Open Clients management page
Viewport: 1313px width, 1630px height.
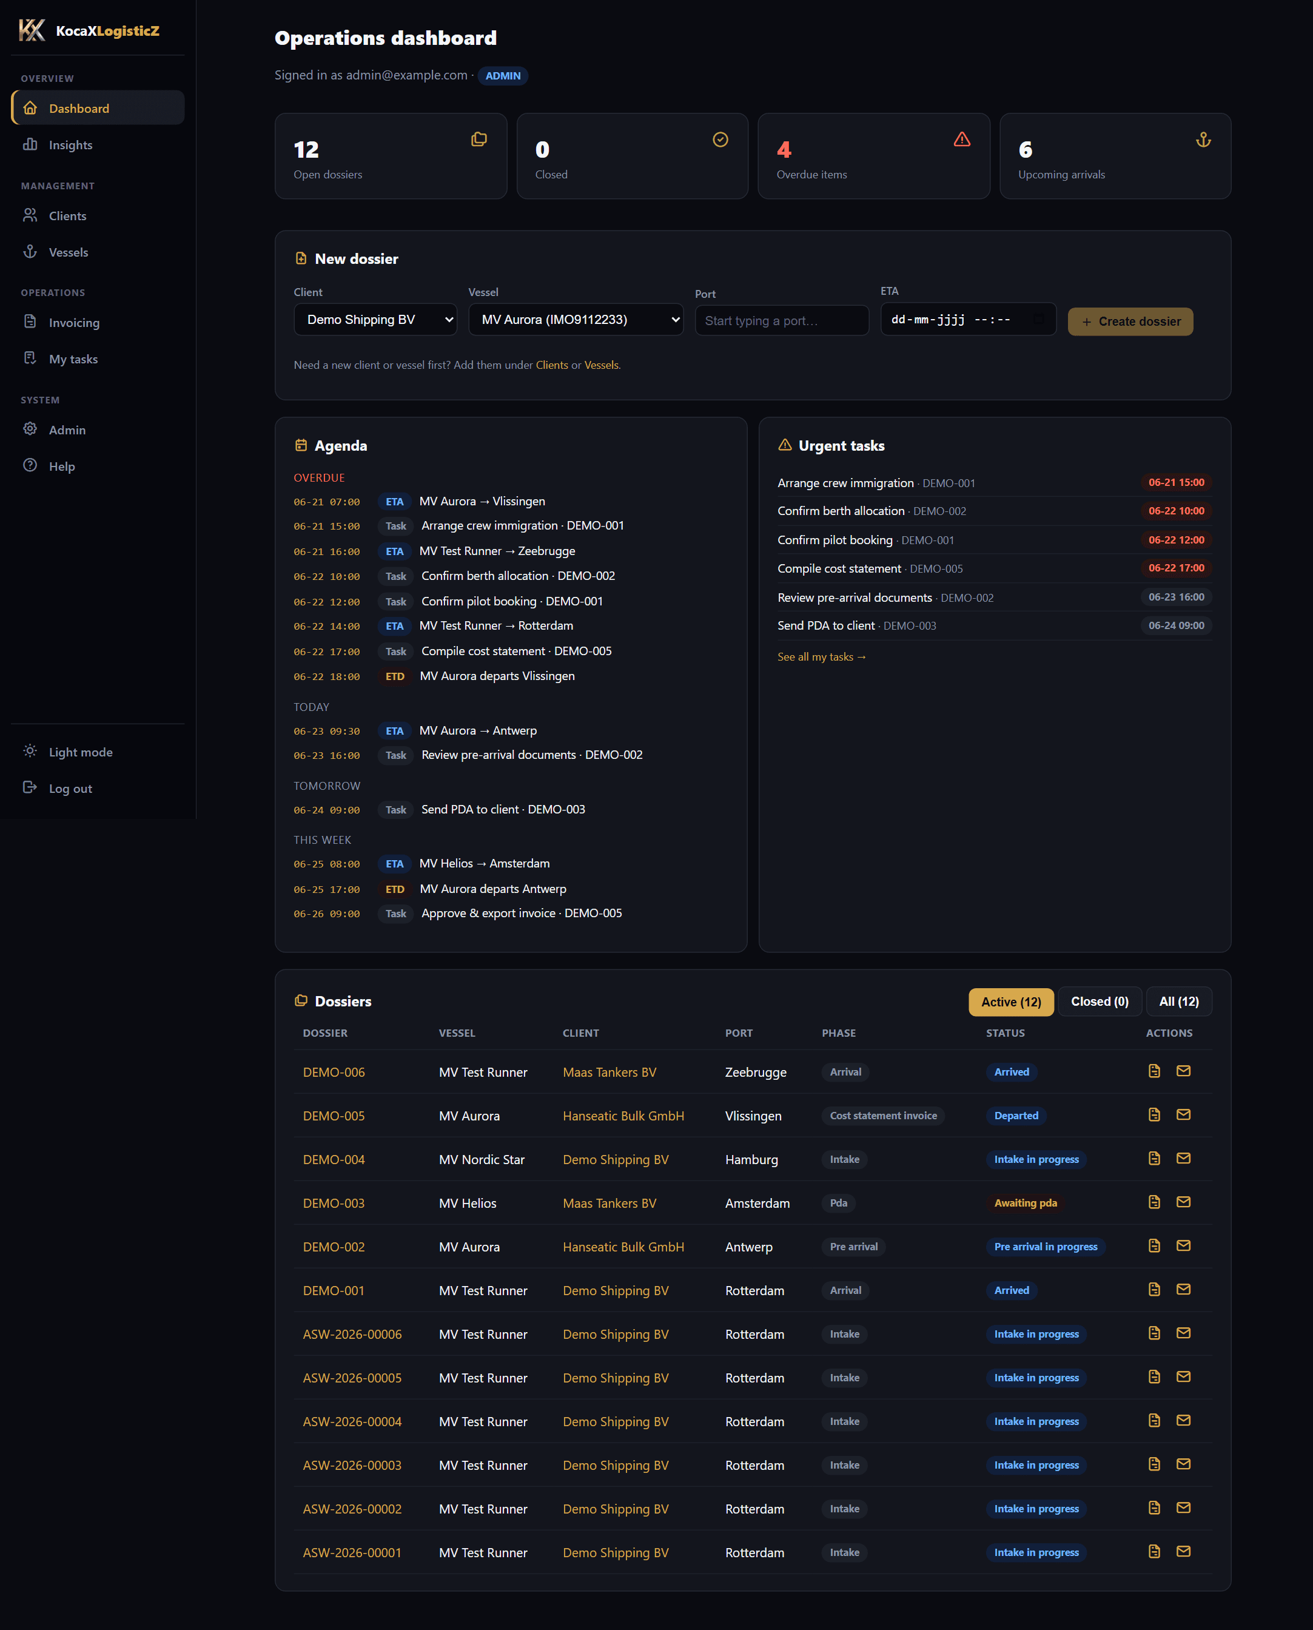[98, 215]
